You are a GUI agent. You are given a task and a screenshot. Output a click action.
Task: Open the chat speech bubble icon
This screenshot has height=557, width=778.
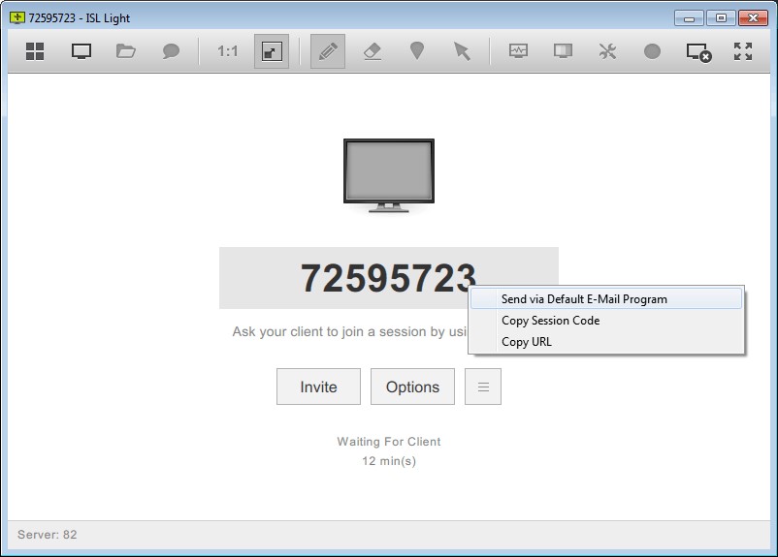point(171,51)
